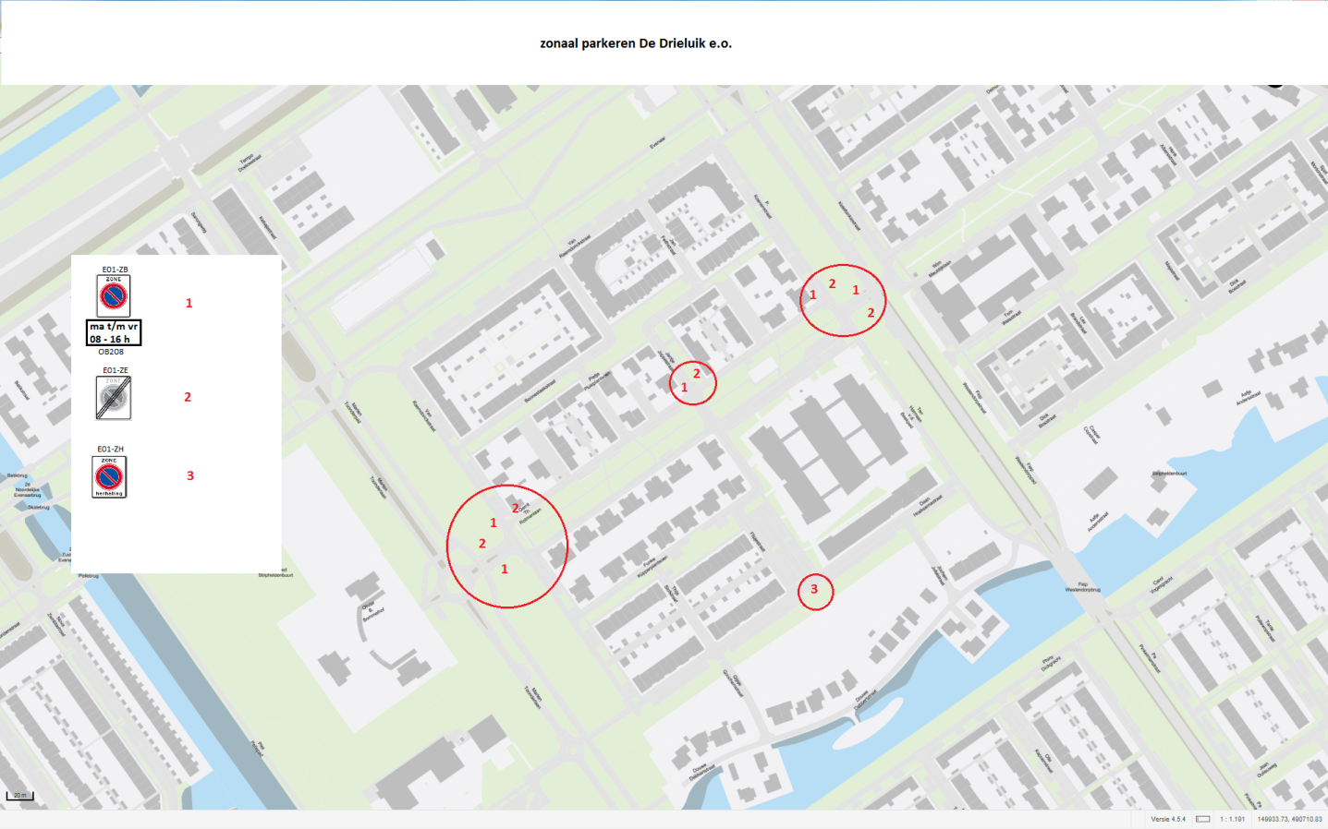Click the 'ma t/m vr 08 - 16 h' sub-sign

click(114, 332)
